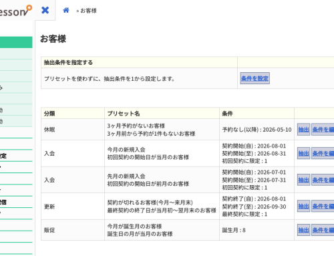
Task: Click the 最終契約に限定 : 1 condition
Action: (244, 214)
